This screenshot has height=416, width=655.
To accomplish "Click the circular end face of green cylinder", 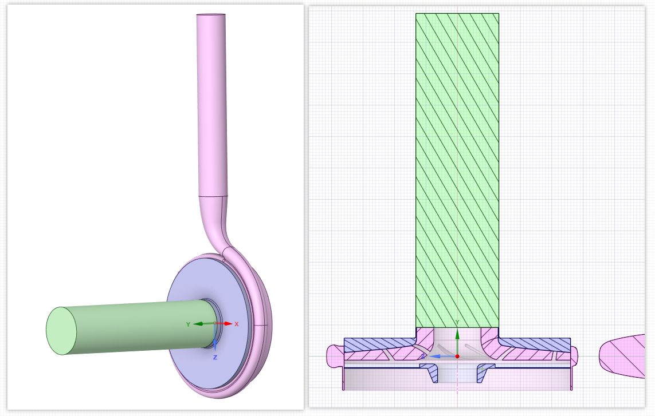I will point(61,330).
